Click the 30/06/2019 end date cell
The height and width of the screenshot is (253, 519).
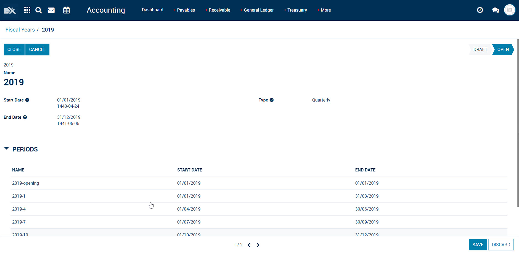coord(367,209)
